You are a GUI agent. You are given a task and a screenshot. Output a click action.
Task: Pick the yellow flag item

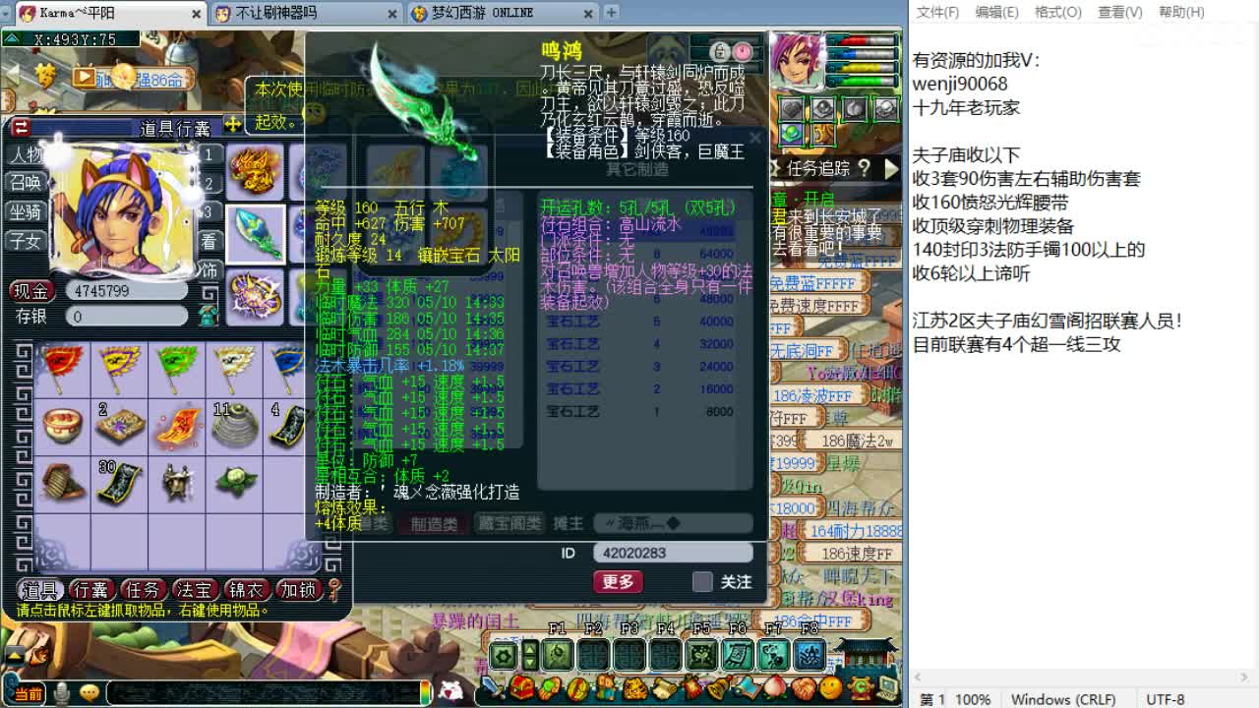[x=119, y=368]
